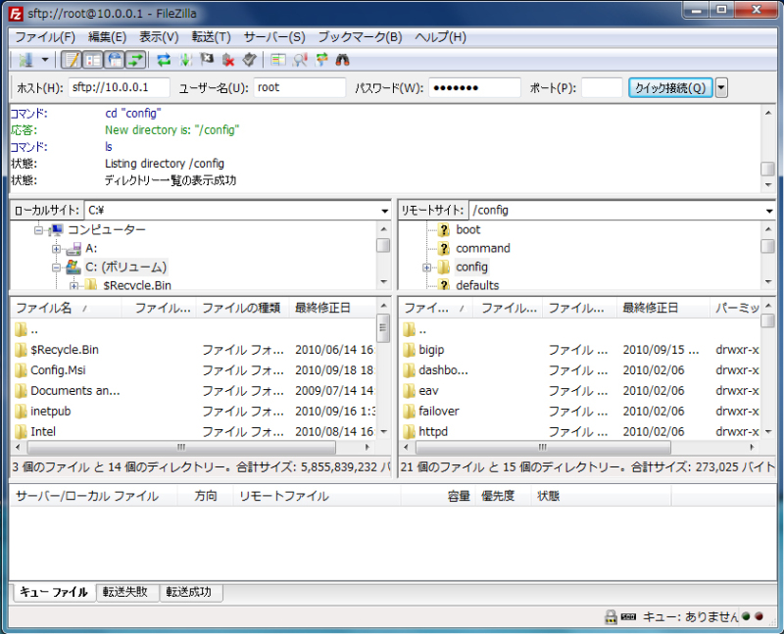Open the 転送(T) menu
The height and width of the screenshot is (634, 784).
pos(211,37)
